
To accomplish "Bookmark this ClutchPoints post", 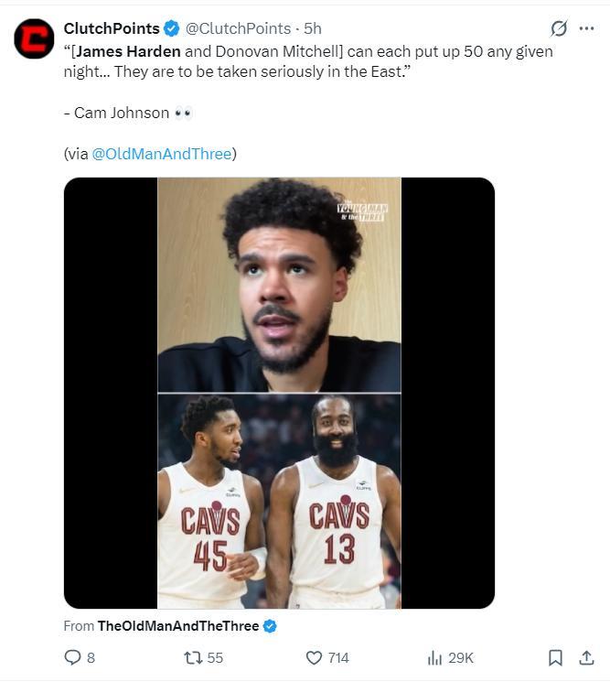I will pos(555,657).
